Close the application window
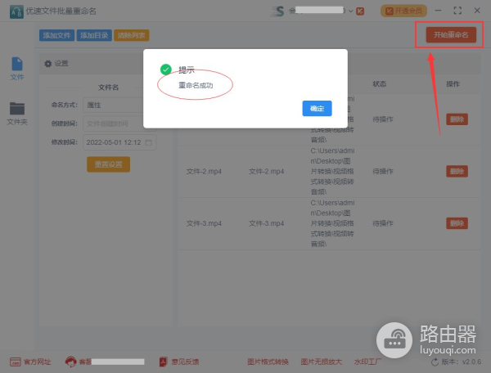The image size is (491, 373). pos(477,11)
